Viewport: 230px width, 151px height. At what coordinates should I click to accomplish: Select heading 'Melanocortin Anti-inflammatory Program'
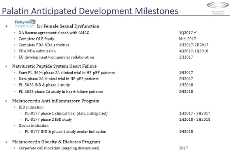click(x=56, y=101)
